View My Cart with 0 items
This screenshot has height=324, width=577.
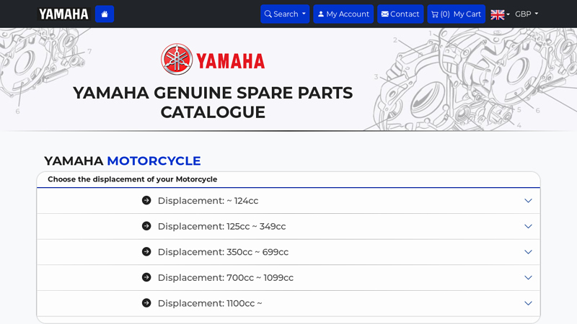coord(457,14)
